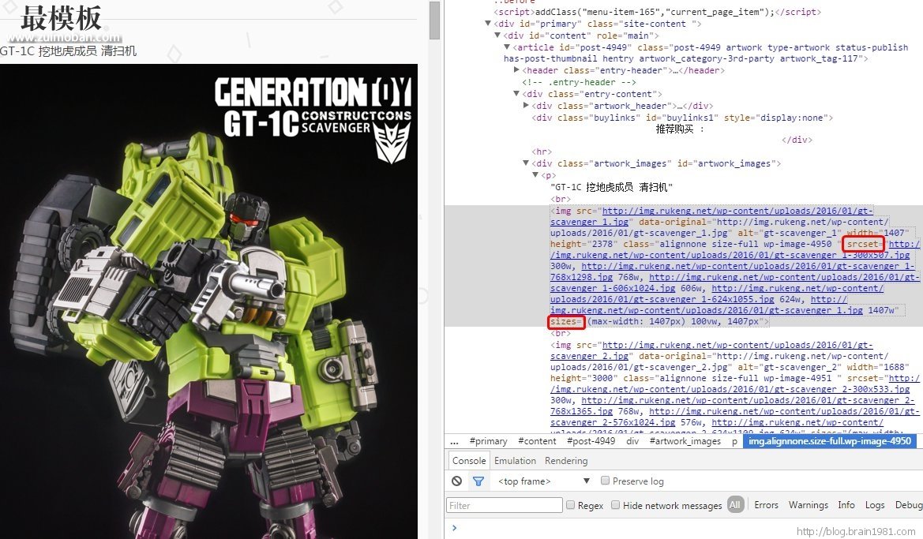Select the #artwork_images breadcrumb

click(x=685, y=441)
